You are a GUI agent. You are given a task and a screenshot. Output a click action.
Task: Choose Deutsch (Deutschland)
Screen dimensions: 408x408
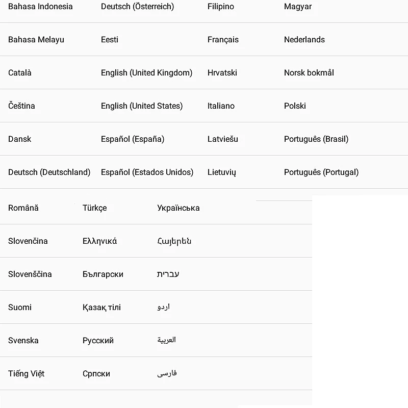[49, 172]
